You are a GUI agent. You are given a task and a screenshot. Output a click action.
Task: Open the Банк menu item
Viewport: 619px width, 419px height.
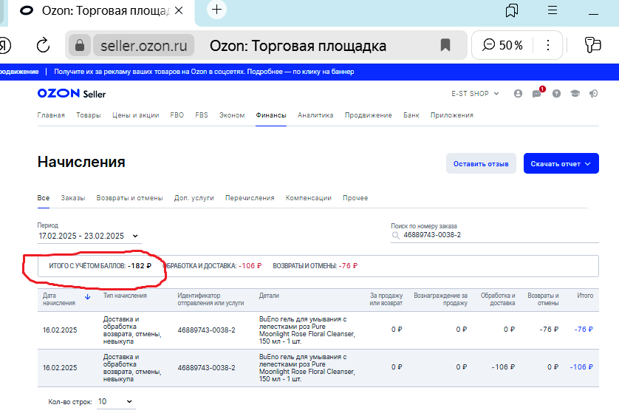pos(411,115)
